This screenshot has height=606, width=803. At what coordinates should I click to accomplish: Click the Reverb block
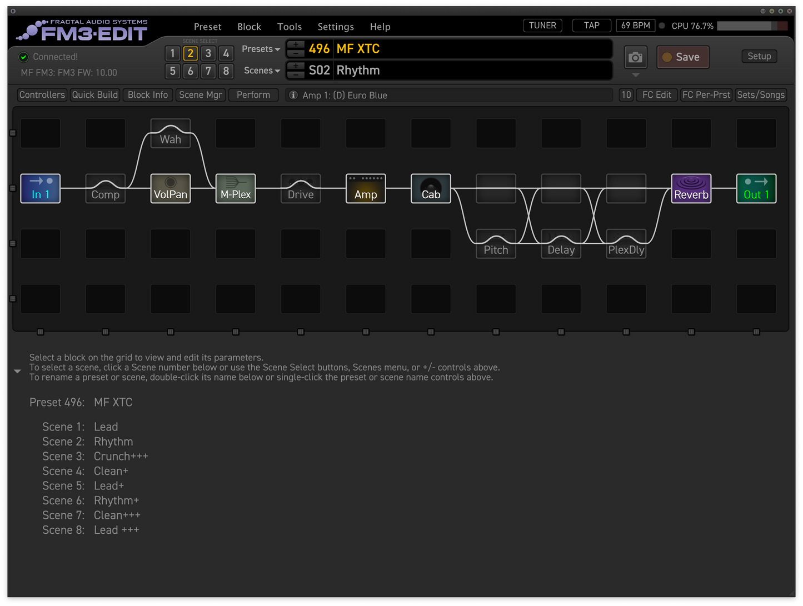[x=691, y=188]
